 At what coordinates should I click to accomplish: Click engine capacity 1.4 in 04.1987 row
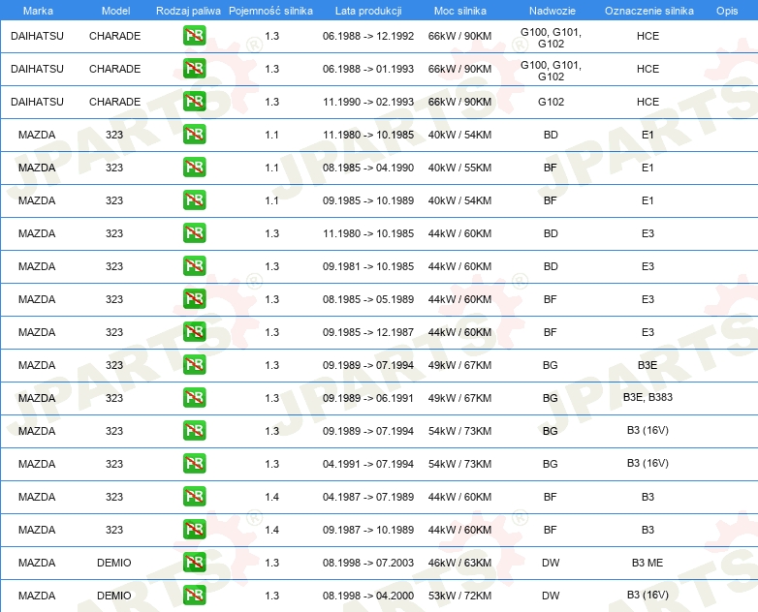pos(272,497)
